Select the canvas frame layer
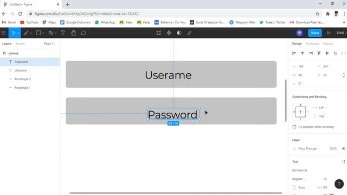 30,53
